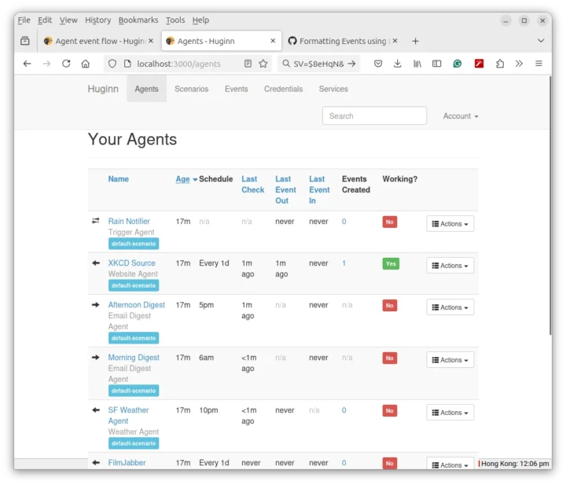566x485 pixels.
Task: Open the Account dropdown menu
Action: 460,116
